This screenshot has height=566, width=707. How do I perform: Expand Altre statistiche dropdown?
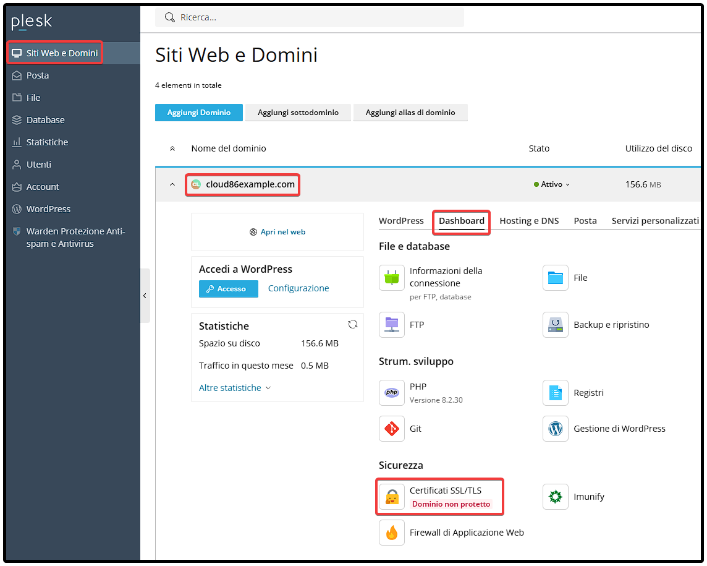(234, 388)
